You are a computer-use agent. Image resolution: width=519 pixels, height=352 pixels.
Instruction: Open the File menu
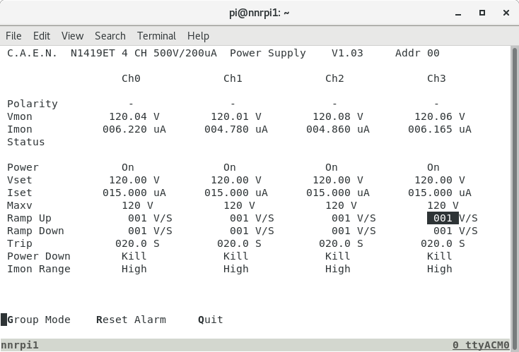(x=13, y=36)
